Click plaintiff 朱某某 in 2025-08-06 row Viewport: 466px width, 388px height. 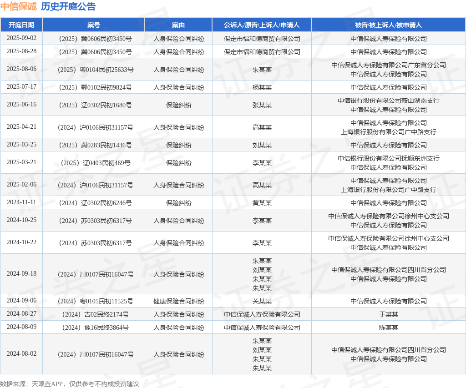[x=262, y=70]
